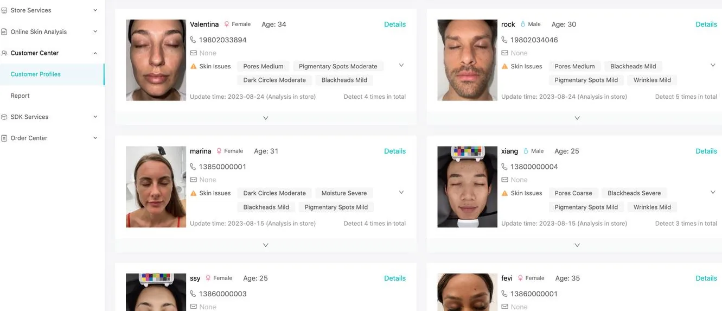Open Report in the sidebar

[20, 96]
